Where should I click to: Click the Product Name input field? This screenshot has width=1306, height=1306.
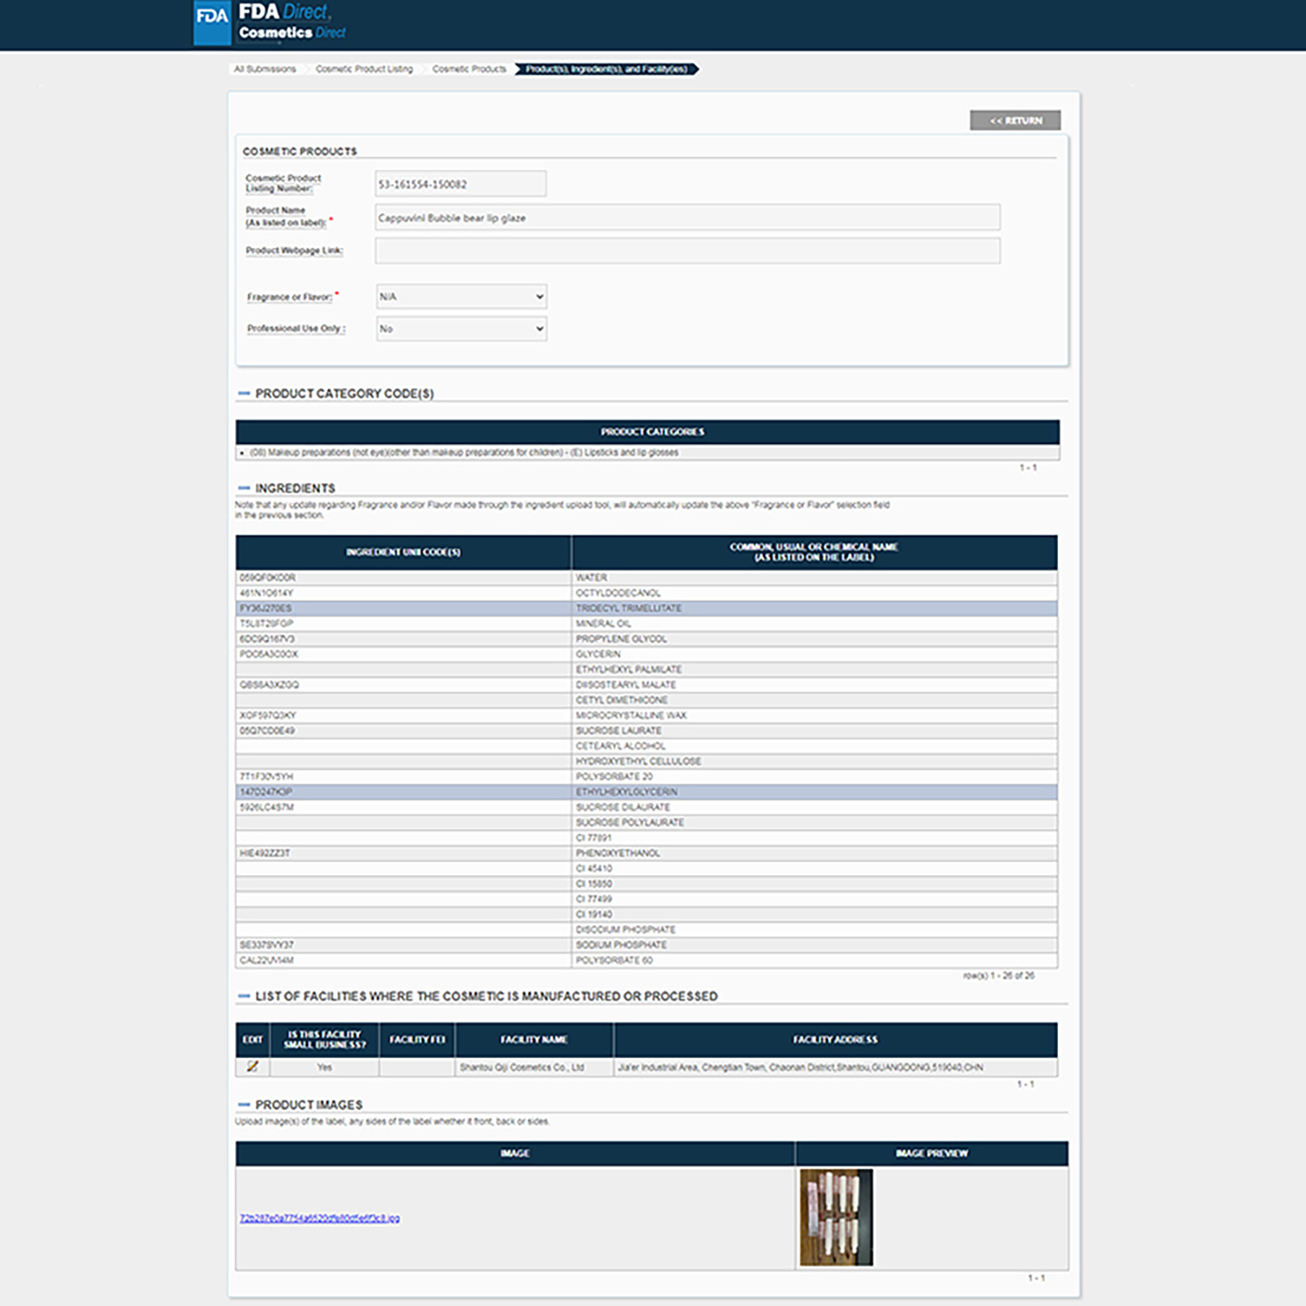(x=686, y=218)
